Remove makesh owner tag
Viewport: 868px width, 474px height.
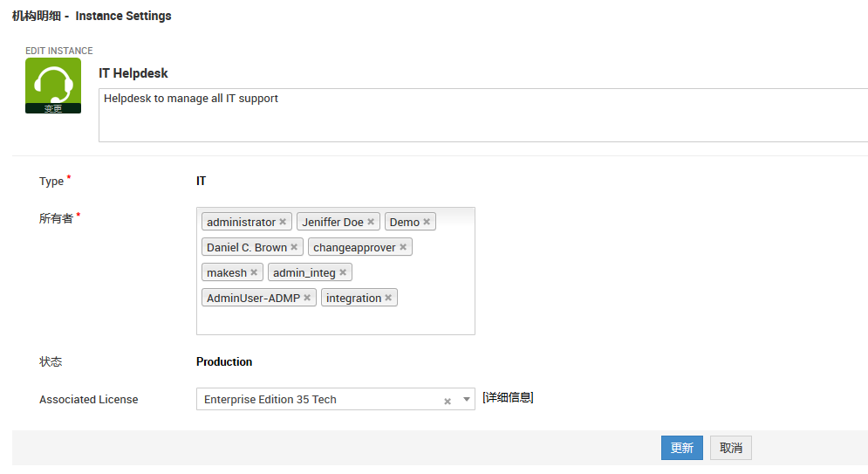[254, 273]
